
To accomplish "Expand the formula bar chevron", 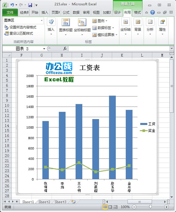I will 171,49.
